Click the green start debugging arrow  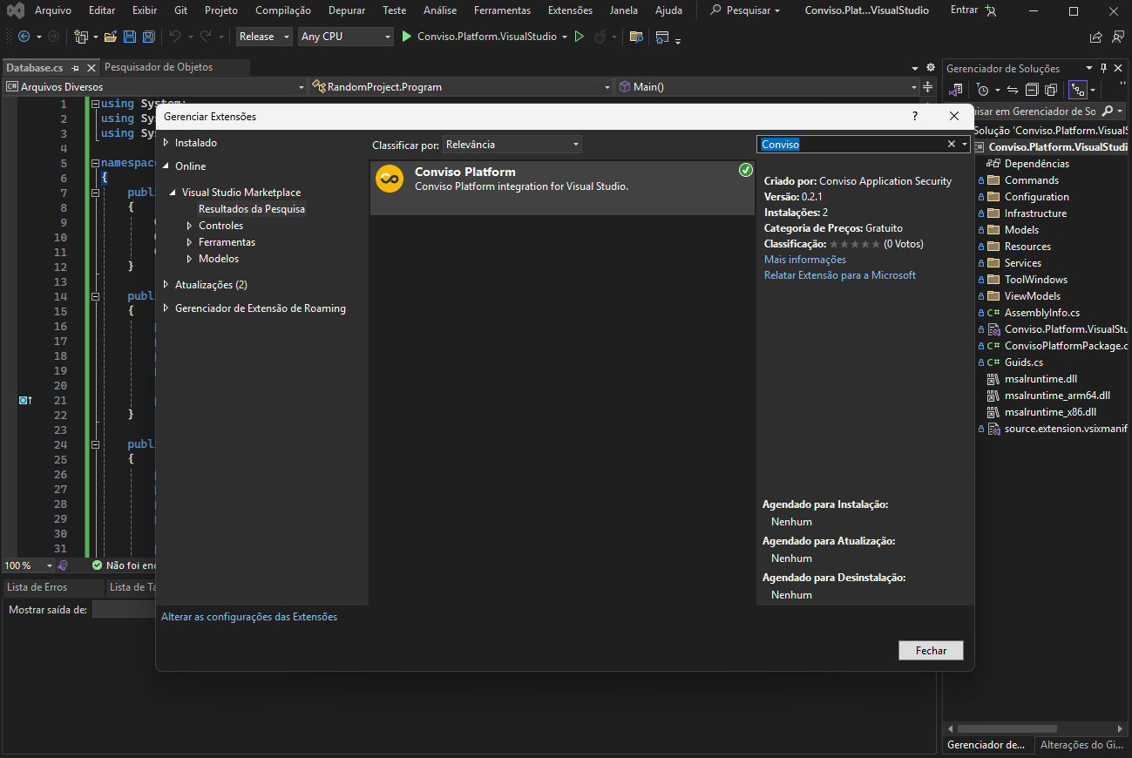coord(406,37)
